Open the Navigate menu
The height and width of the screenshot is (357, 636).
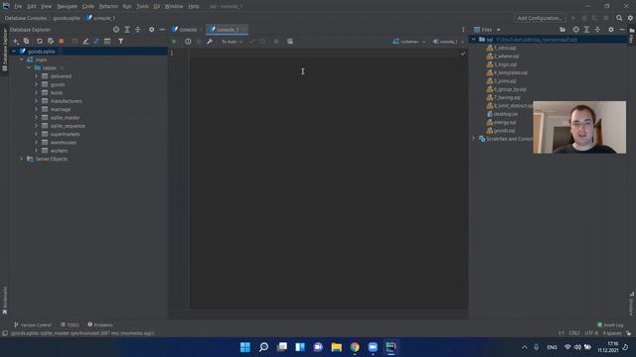pyautogui.click(x=67, y=6)
